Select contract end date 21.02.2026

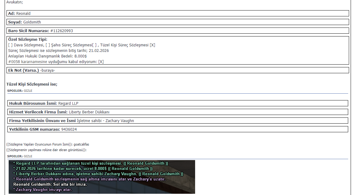pyautogui.click(x=99, y=51)
